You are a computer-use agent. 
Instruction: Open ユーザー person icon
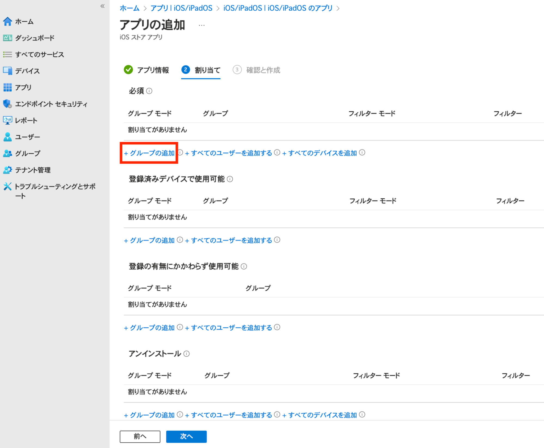pos(7,137)
